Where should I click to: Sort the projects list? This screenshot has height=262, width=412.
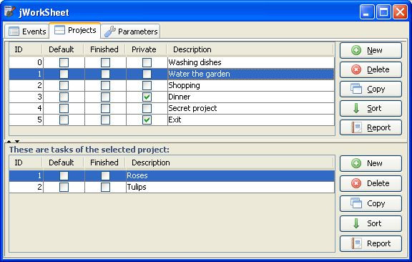click(x=371, y=108)
